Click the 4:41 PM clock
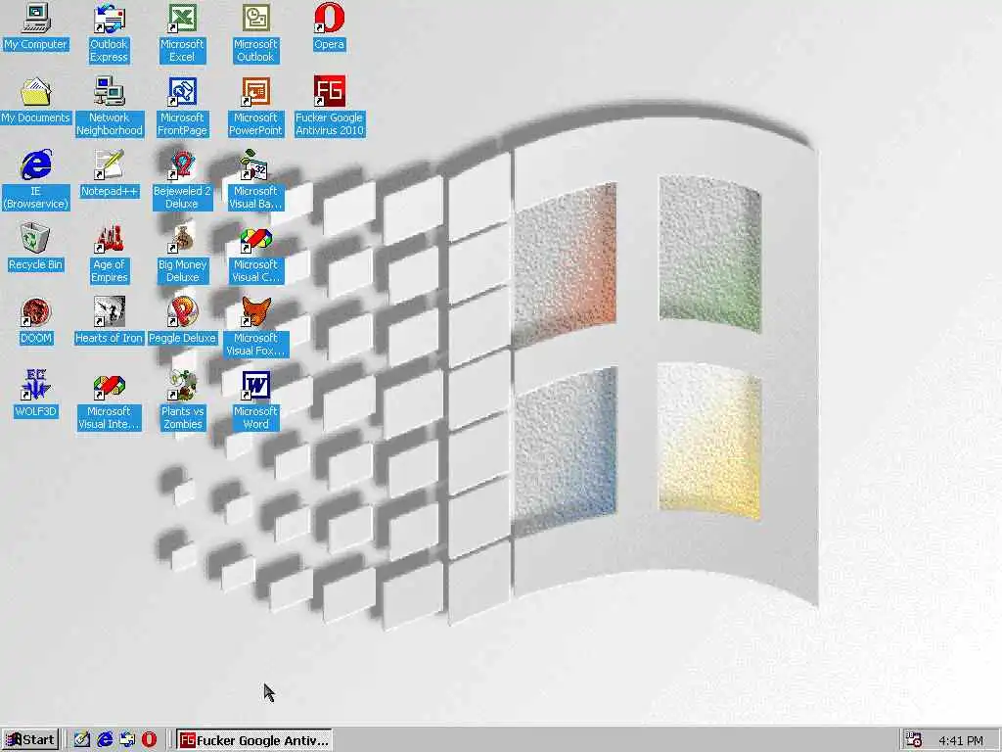This screenshot has width=1002, height=752. [961, 740]
